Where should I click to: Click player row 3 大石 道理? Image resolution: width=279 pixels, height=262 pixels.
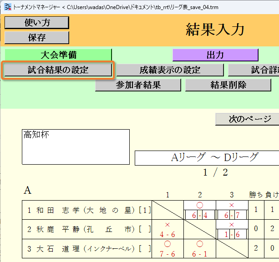tap(87, 249)
